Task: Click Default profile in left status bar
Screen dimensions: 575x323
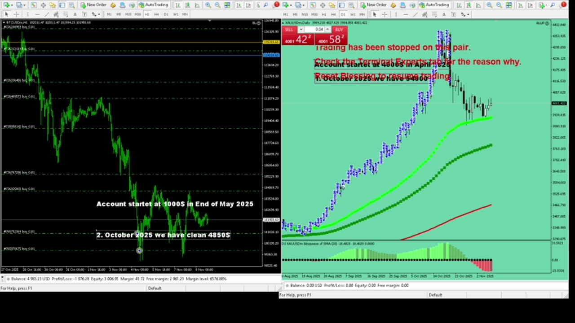Action: tap(155, 288)
